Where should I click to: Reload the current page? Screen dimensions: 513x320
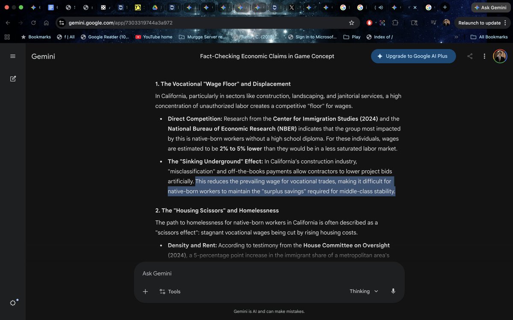(x=33, y=23)
